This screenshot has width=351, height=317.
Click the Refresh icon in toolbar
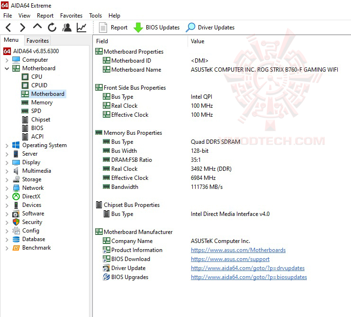click(x=52, y=28)
